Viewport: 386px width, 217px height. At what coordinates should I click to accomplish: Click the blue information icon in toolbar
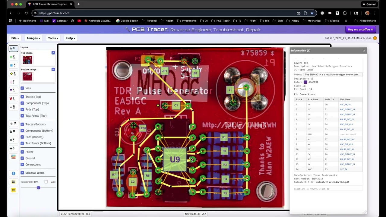[x=13, y=173]
